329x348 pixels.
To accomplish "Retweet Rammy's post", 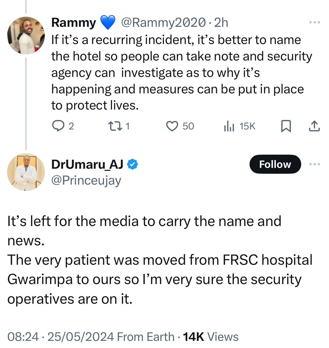I will [115, 126].
